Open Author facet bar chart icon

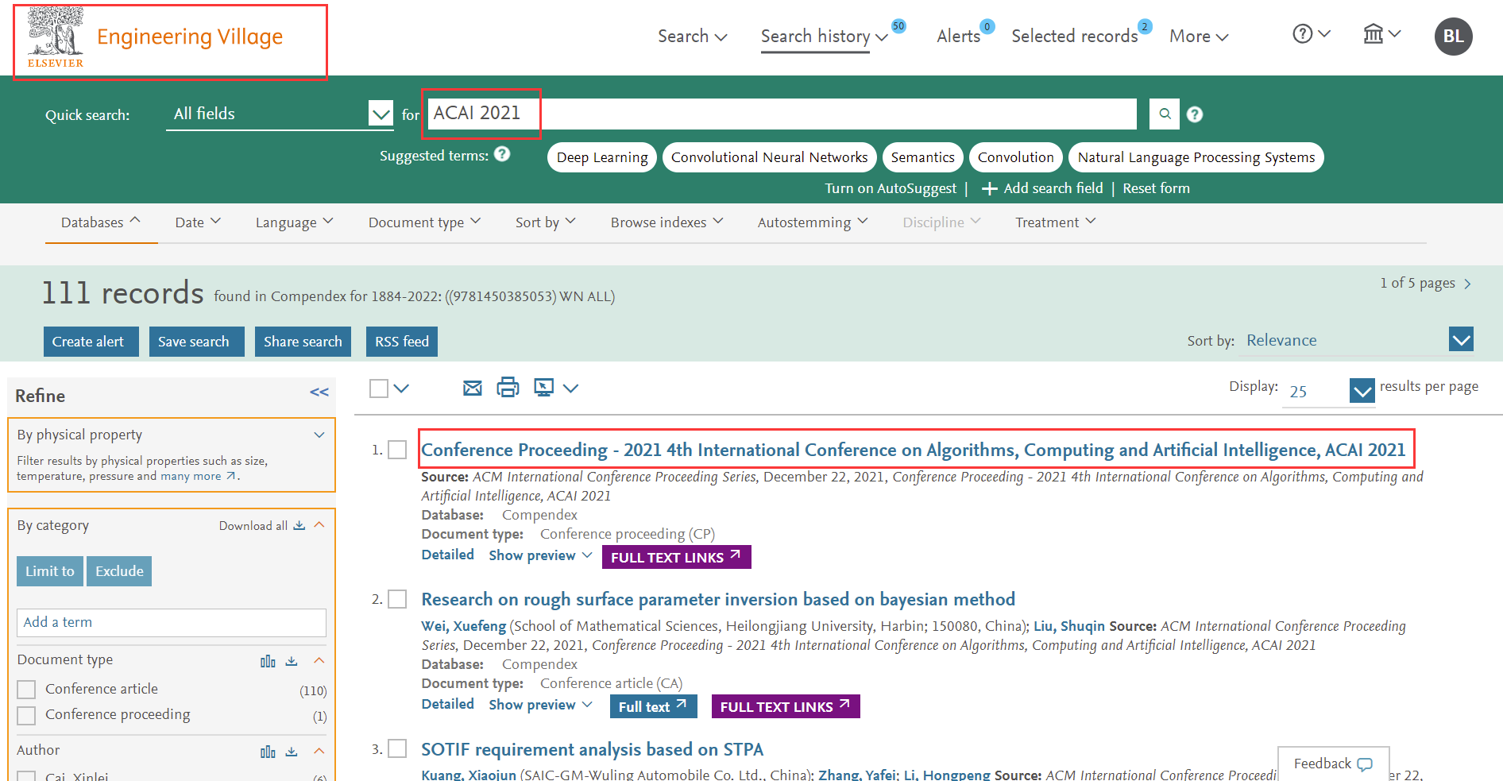pos(268,752)
